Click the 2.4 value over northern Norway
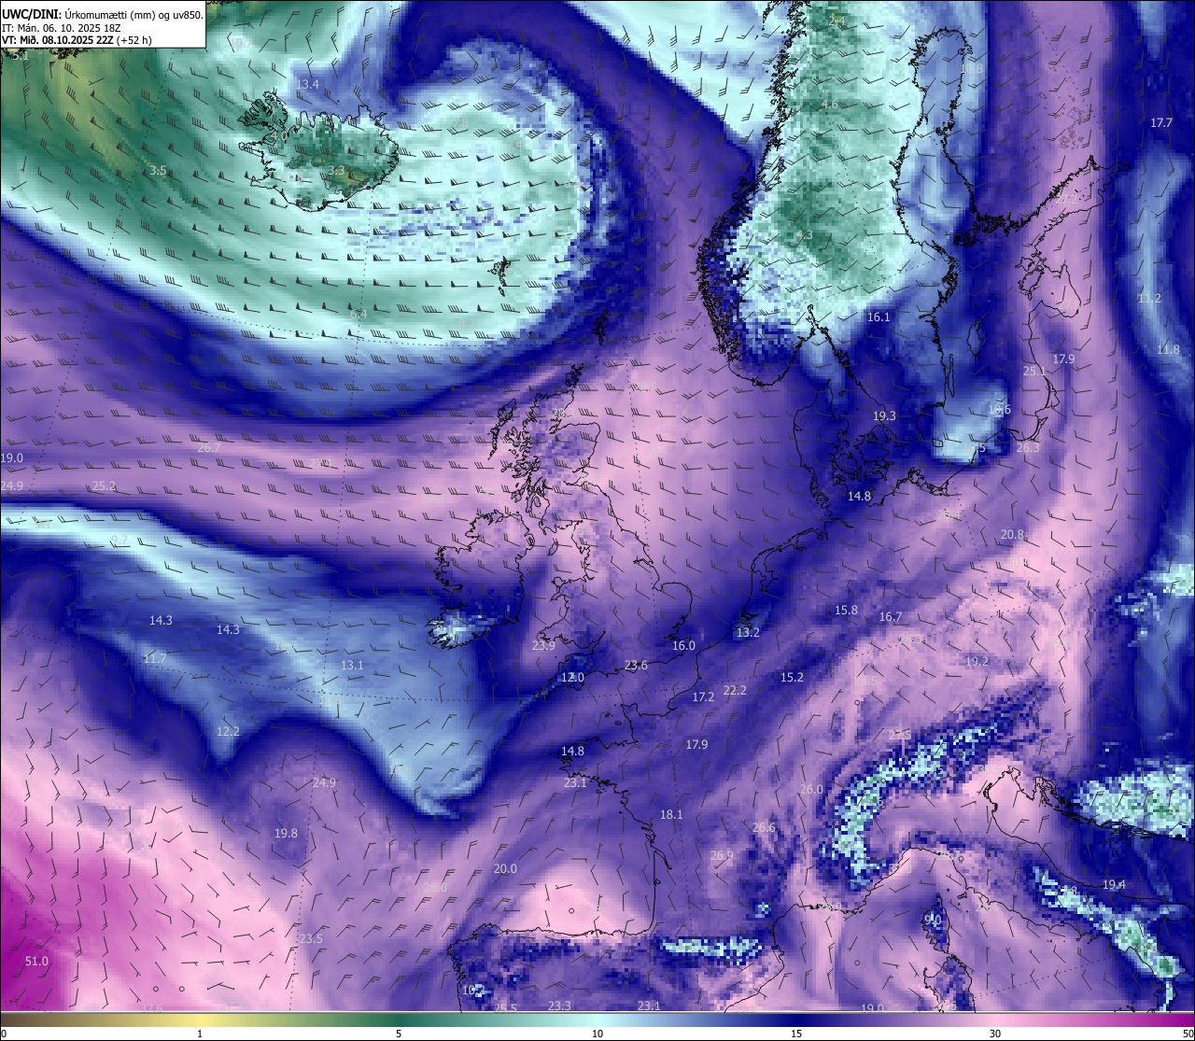This screenshot has width=1195, height=1041. (837, 21)
